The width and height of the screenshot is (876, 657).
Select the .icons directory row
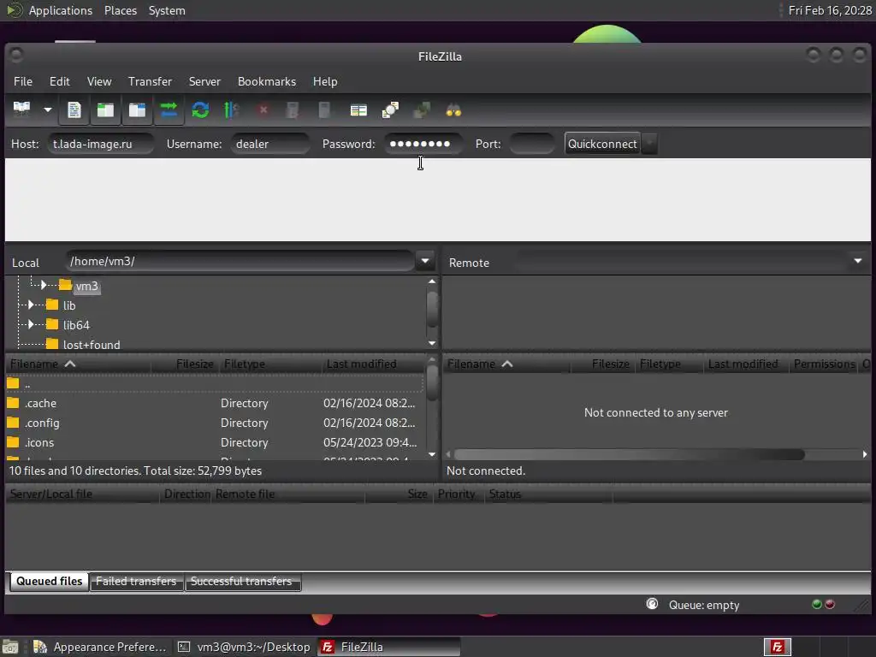tap(215, 442)
